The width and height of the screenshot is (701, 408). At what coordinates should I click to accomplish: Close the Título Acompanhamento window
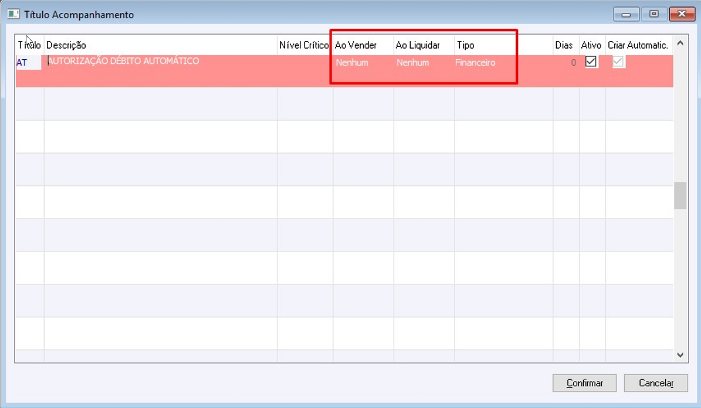pos(682,14)
